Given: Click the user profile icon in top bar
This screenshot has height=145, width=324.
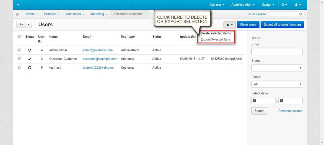Looking at the screenshot, I should (298, 5).
